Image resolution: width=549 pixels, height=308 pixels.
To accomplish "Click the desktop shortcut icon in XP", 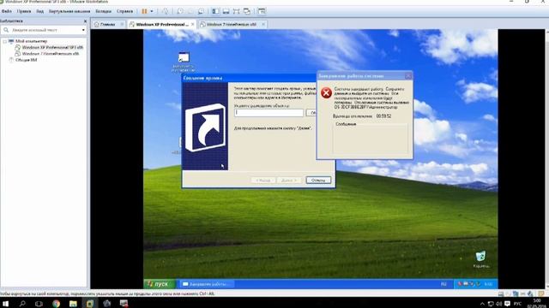I will [184, 57].
